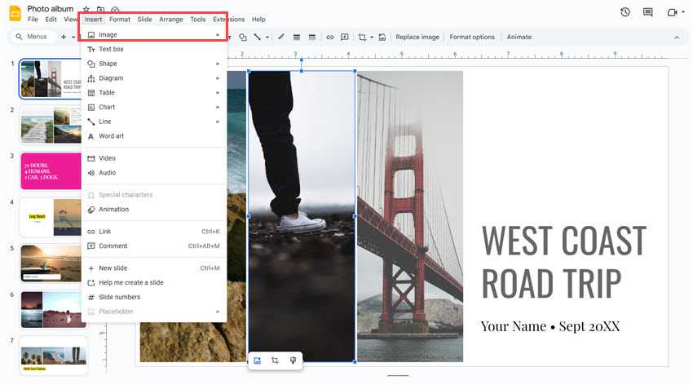This screenshot has width=693, height=385.
Task: Open the Meet options dropdown arrow
Action: [x=683, y=12]
